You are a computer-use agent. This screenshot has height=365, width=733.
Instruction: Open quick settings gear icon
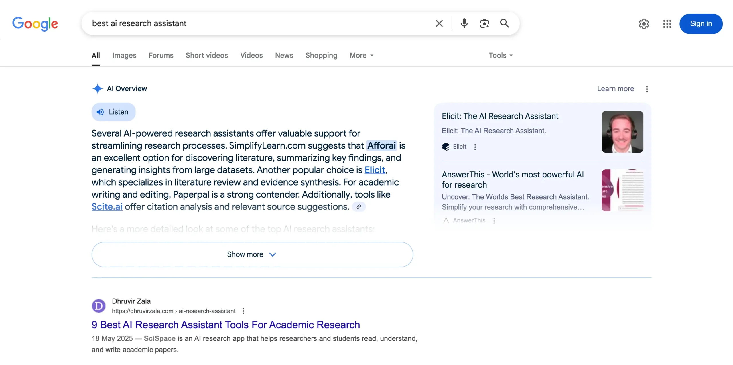tap(644, 24)
